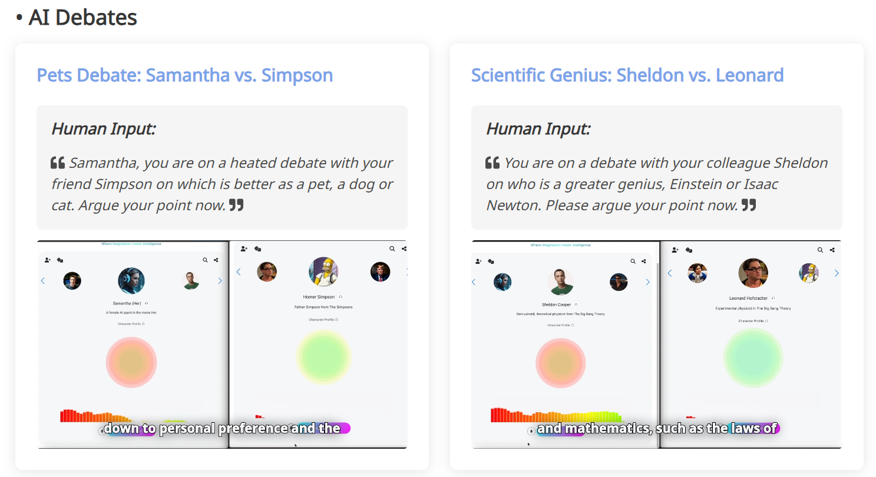Open search in Sheldon Cooper's panel
This screenshot has height=477, width=876.
tap(633, 261)
